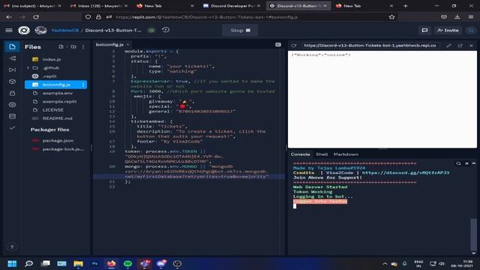Open the Windows Start menu

pyautogui.click(x=12, y=263)
